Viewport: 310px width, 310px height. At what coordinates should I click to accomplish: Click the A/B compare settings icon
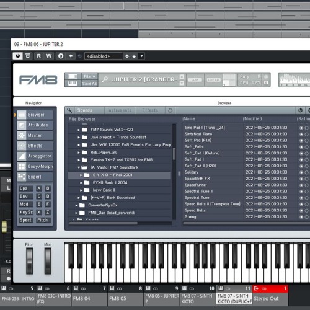click(61, 56)
